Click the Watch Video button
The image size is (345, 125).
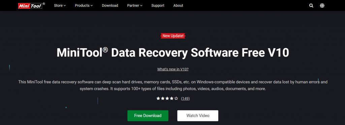click(x=198, y=116)
